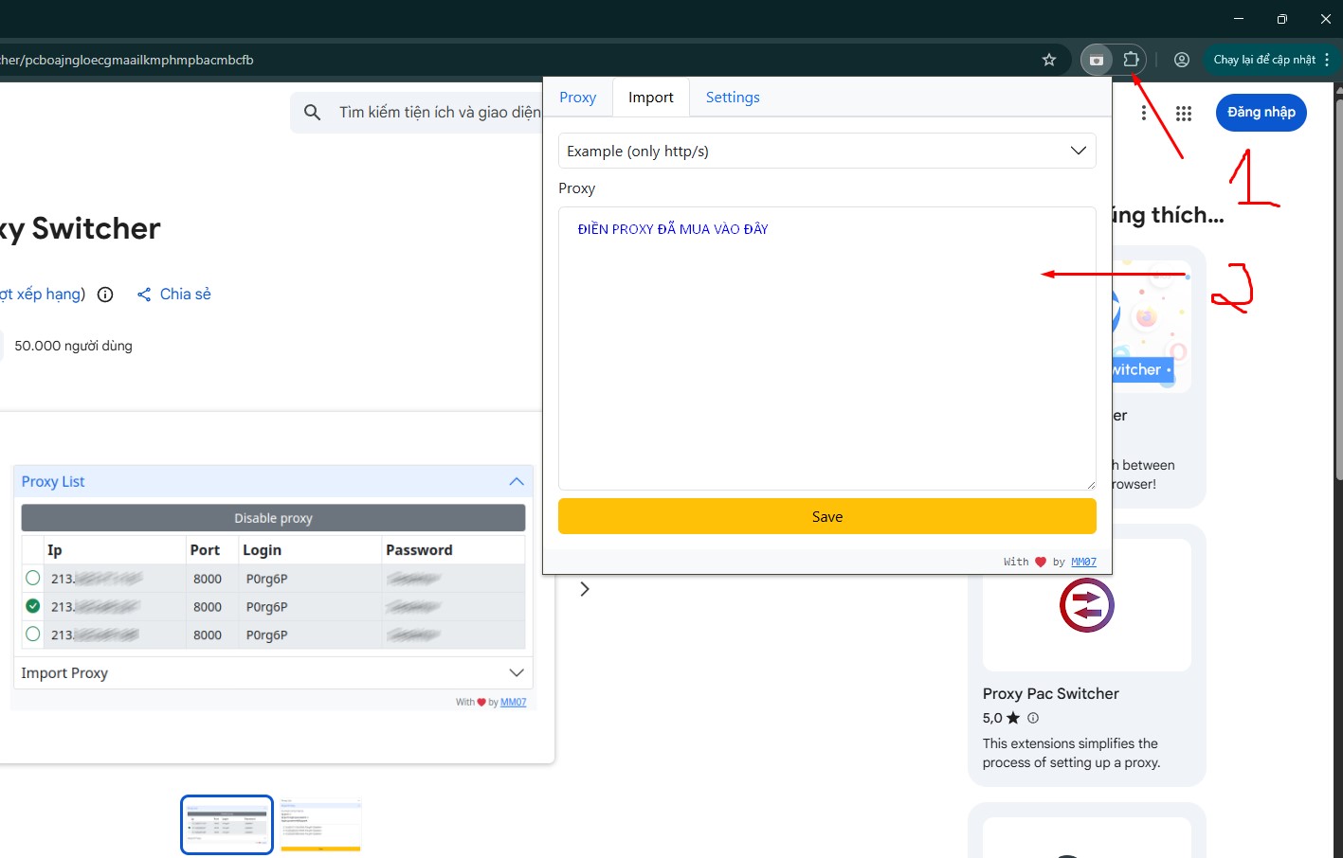
Task: Click the Proxy Switcher extension icon in toolbar
Action: tap(1097, 60)
